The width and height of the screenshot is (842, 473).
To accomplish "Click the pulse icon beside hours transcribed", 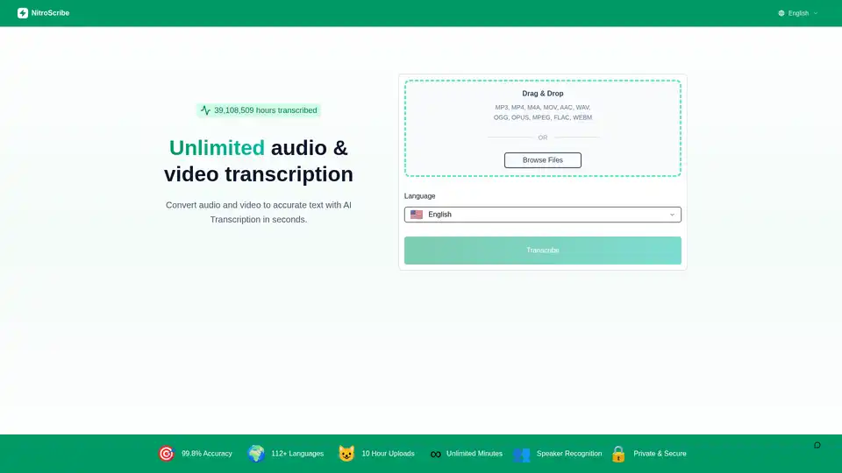I will tap(205, 110).
